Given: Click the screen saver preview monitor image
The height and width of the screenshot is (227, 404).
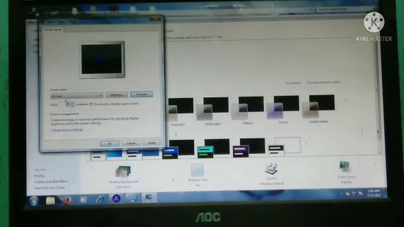Looking at the screenshot, I should [102, 59].
